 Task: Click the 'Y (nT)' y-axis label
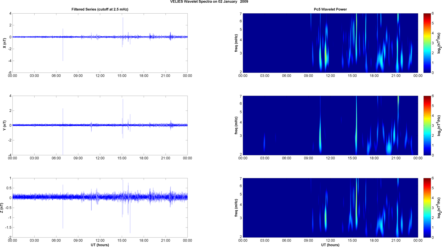[x=4, y=125]
